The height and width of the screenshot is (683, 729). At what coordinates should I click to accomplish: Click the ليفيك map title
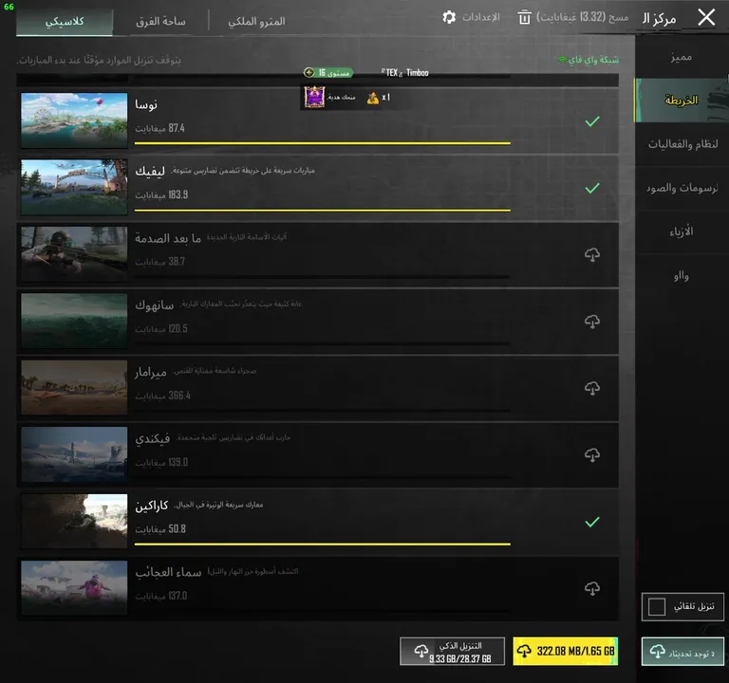pyautogui.click(x=150, y=172)
